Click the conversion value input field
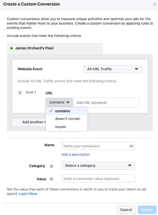 click(x=98, y=178)
